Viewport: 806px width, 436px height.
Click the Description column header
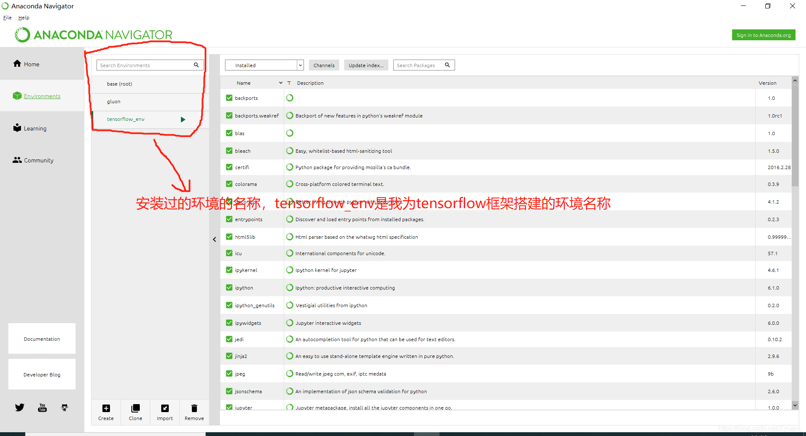[x=310, y=83]
